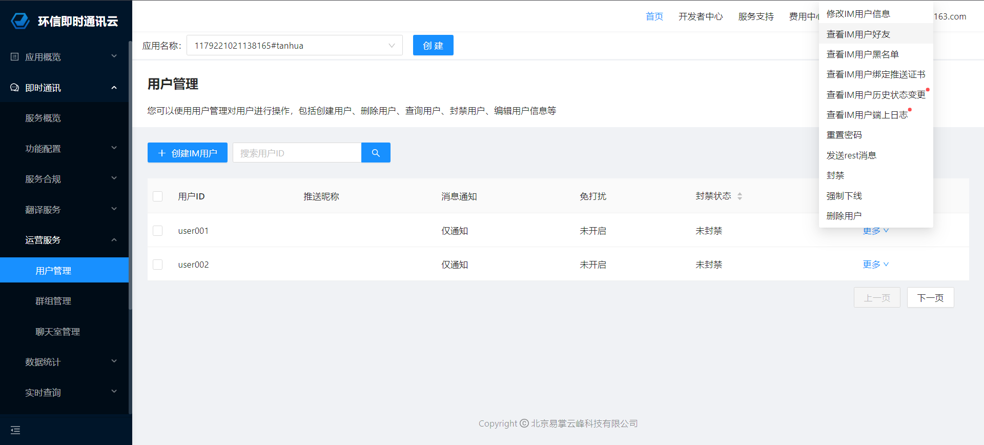
Task: Select 重置密码 from dropdown menu
Action: coord(876,135)
